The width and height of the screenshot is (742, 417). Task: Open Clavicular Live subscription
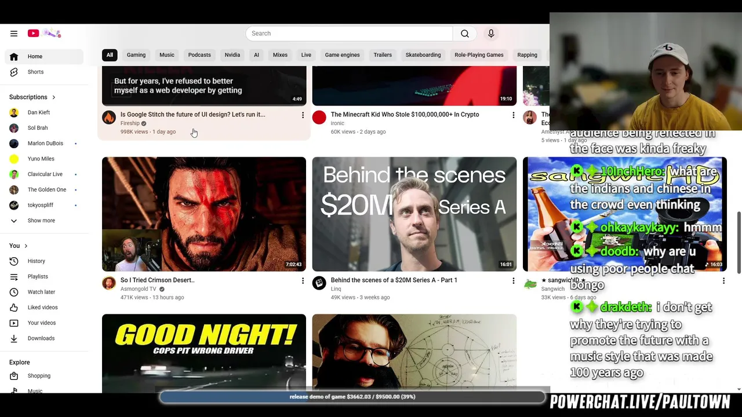pyautogui.click(x=44, y=174)
